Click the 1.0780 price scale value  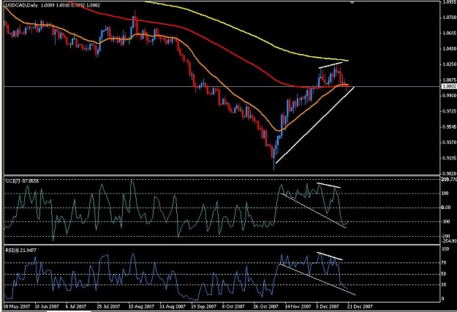450,18
